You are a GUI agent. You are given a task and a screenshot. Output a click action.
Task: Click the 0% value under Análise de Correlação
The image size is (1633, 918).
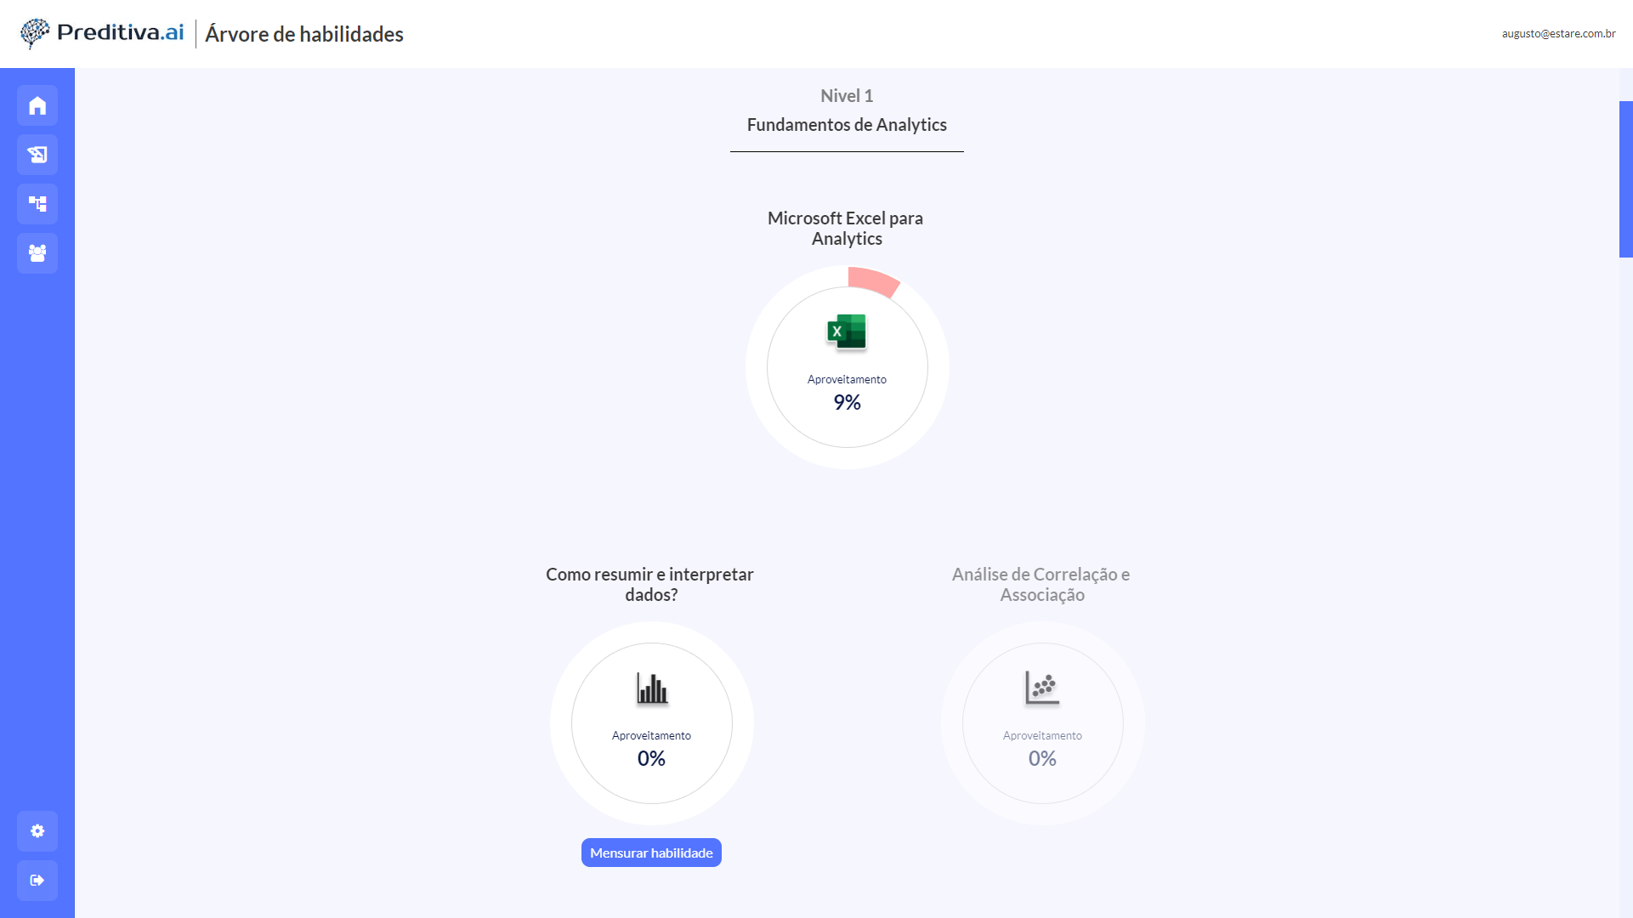coord(1042,759)
